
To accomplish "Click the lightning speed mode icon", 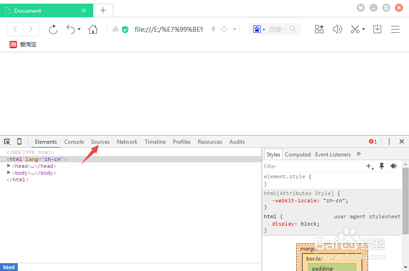I will tap(213, 29).
